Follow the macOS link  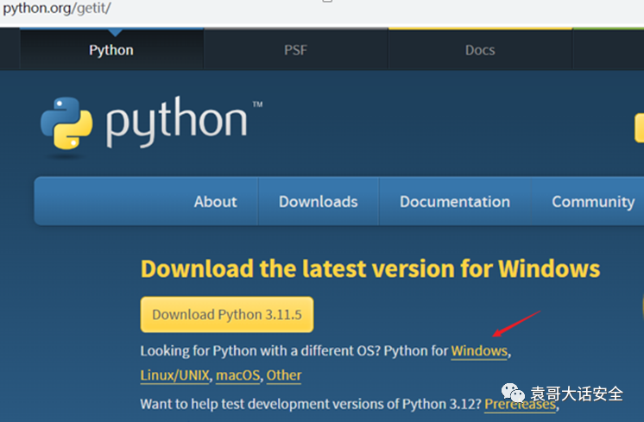[x=237, y=375]
